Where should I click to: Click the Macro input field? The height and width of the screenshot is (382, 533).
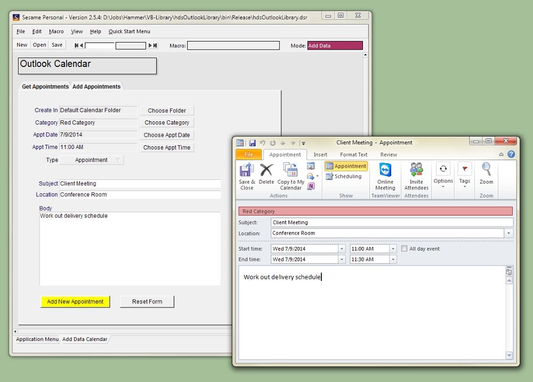pyautogui.click(x=233, y=45)
